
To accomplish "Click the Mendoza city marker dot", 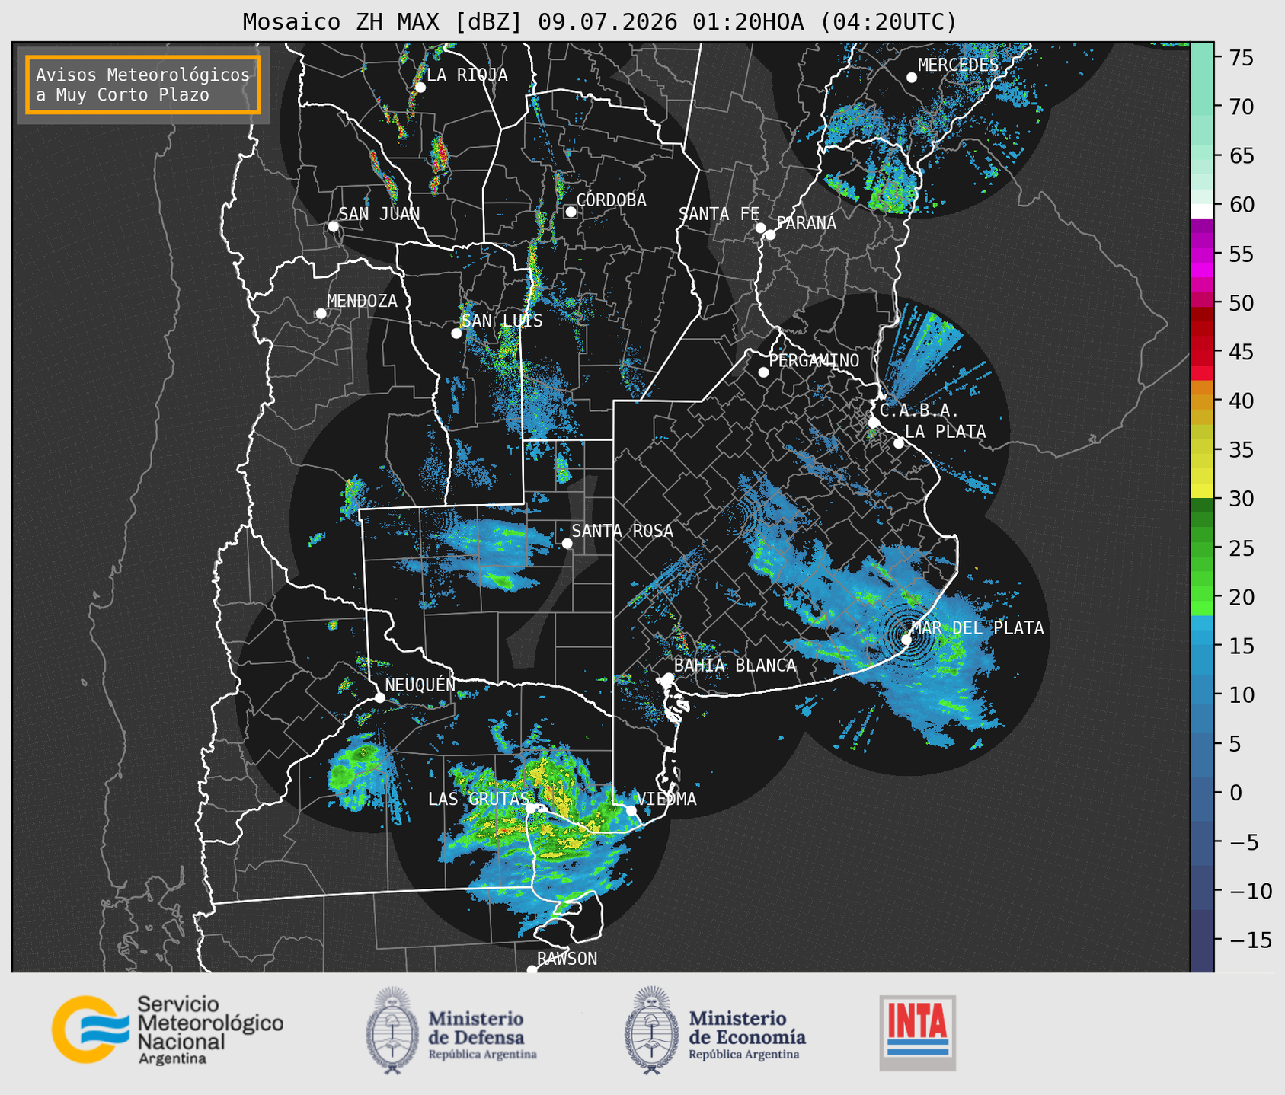I will pos(321,314).
